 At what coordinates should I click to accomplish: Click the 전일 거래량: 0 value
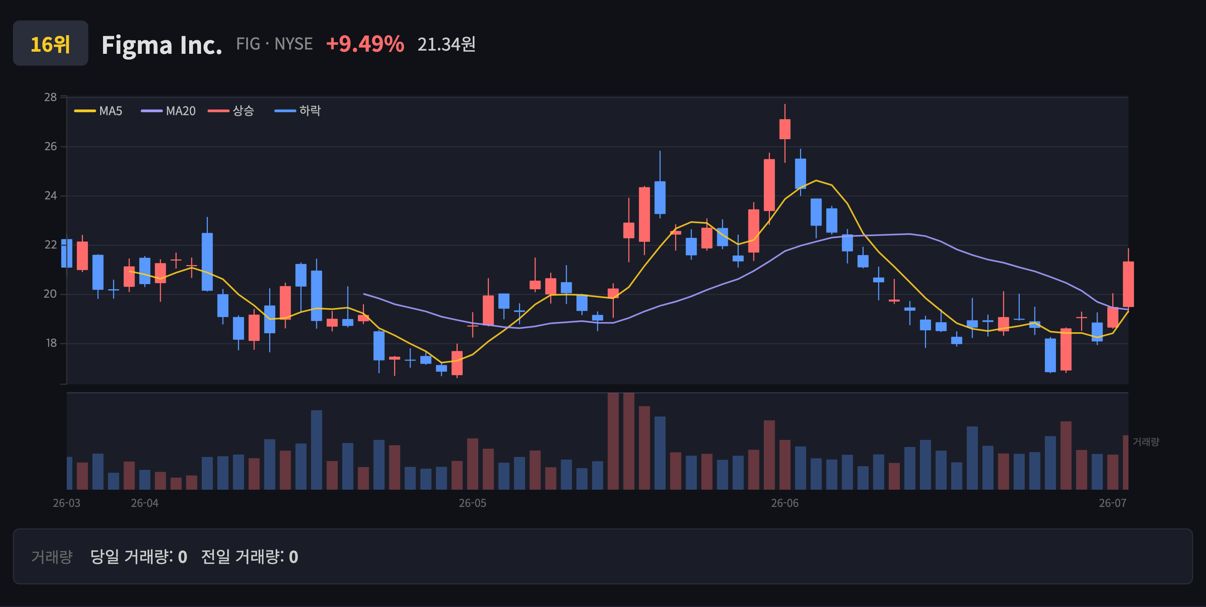tap(249, 556)
